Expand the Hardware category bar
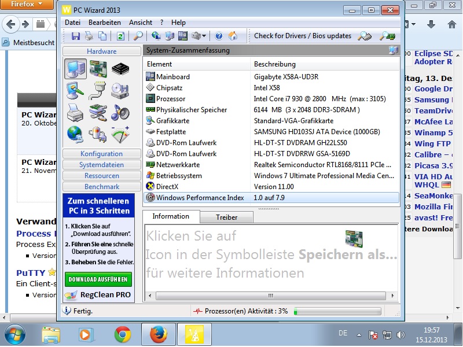 click(102, 51)
